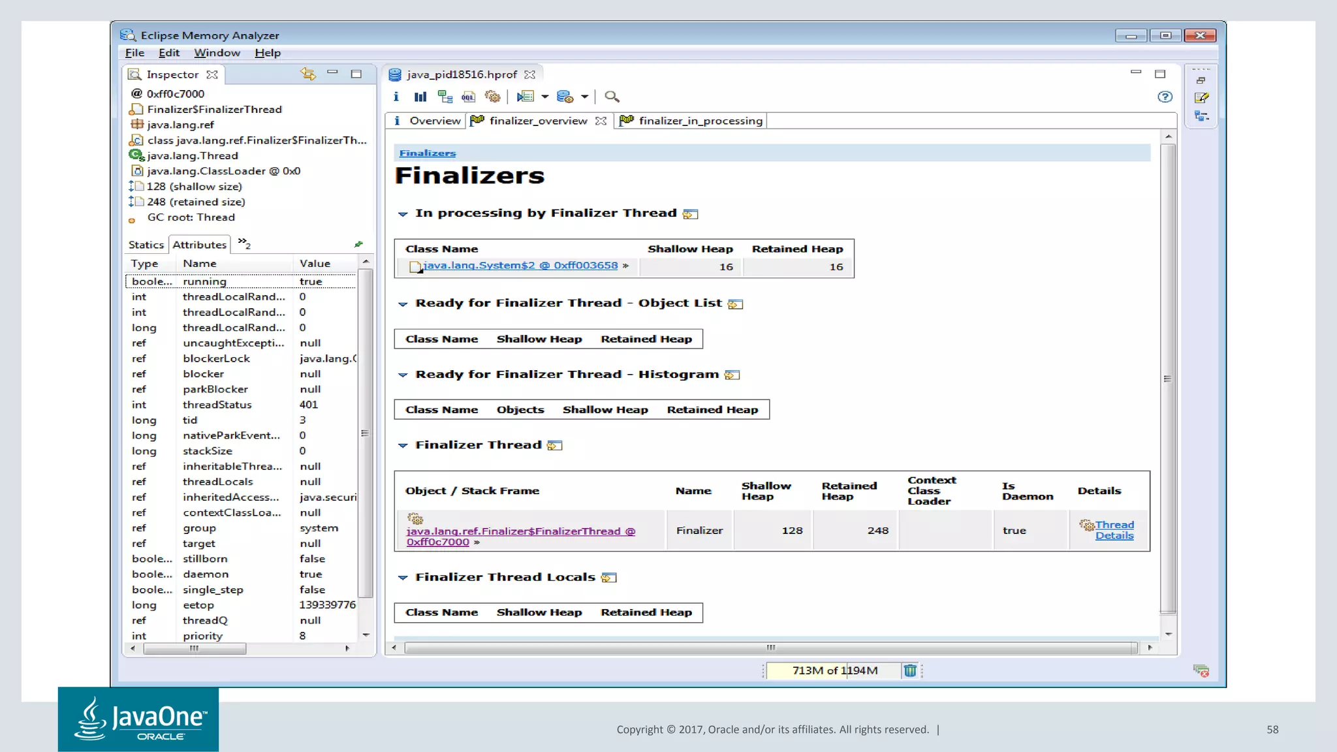This screenshot has height=752, width=1337.
Task: Show hidden Inspector tabs overflow chevron
Action: 244,243
